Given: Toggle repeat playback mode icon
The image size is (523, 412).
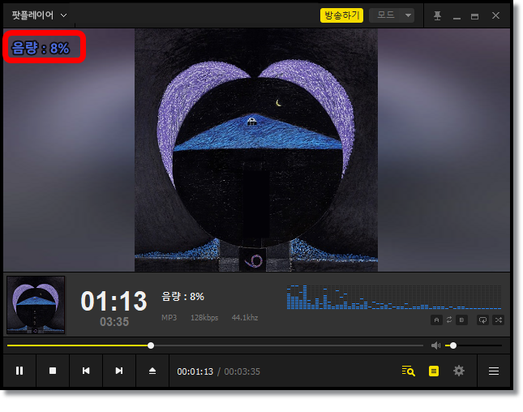Looking at the screenshot, I should click(x=482, y=320).
